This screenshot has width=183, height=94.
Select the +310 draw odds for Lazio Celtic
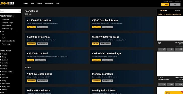[170, 49]
